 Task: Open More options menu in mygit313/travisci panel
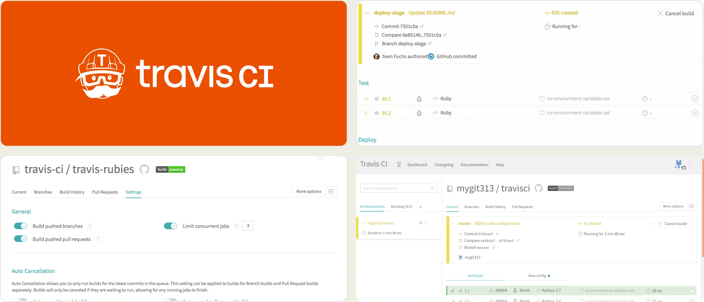click(678, 206)
